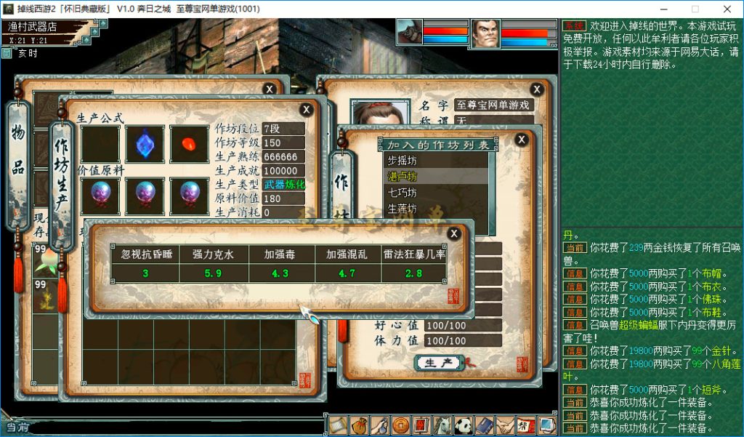Click the gold coin icon in toolbar
The width and height of the screenshot is (744, 437).
click(x=400, y=425)
